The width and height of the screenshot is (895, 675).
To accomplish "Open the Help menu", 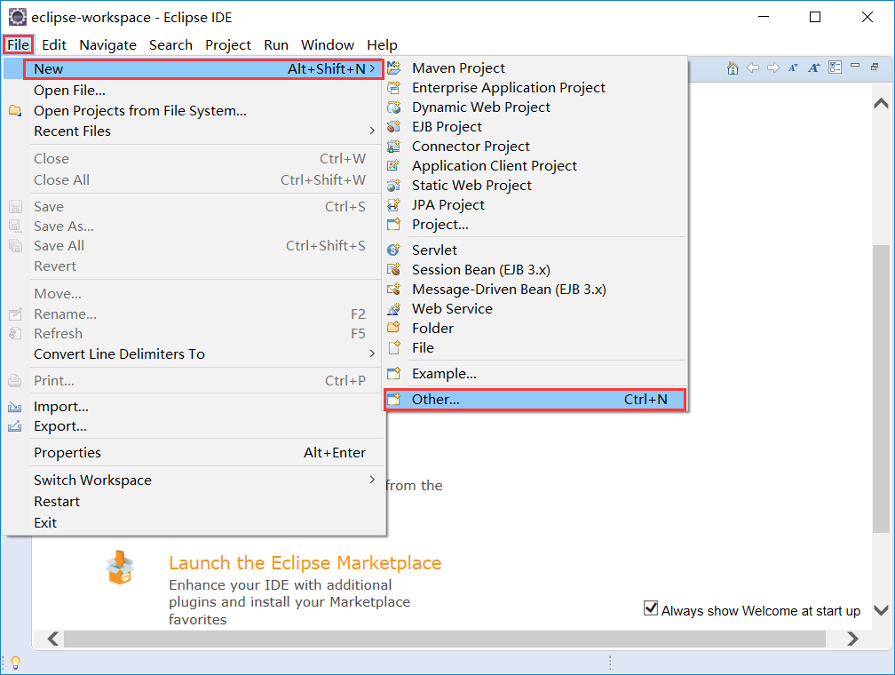I will click(382, 44).
